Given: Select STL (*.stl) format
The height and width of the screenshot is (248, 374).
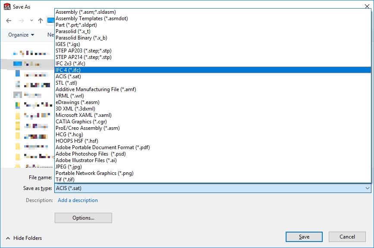Looking at the screenshot, I should point(213,83).
